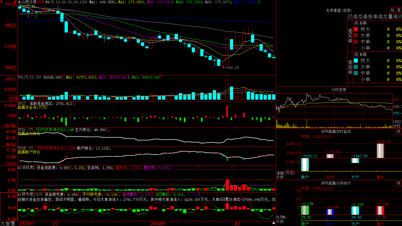The image size is (402, 226).
Task: Click red 特大 buy-order color swatch
Action: point(356,29)
